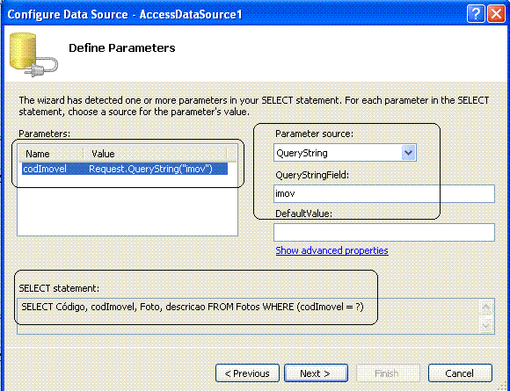Viewport: 510px width, 391px height.
Task: Click the Request.QueryString("imov") value cell
Action: [150, 169]
